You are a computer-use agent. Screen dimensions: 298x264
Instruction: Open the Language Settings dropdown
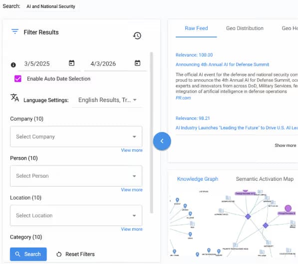point(107,100)
